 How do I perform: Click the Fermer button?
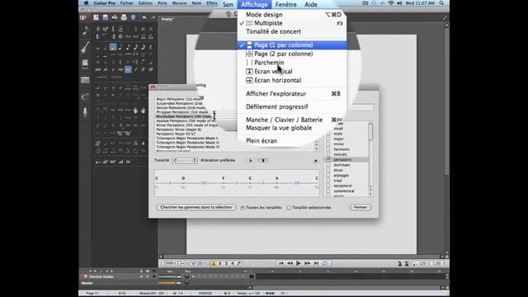pos(361,207)
